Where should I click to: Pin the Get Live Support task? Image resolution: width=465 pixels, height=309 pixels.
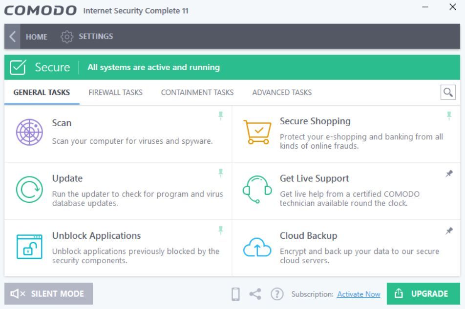[x=449, y=174]
